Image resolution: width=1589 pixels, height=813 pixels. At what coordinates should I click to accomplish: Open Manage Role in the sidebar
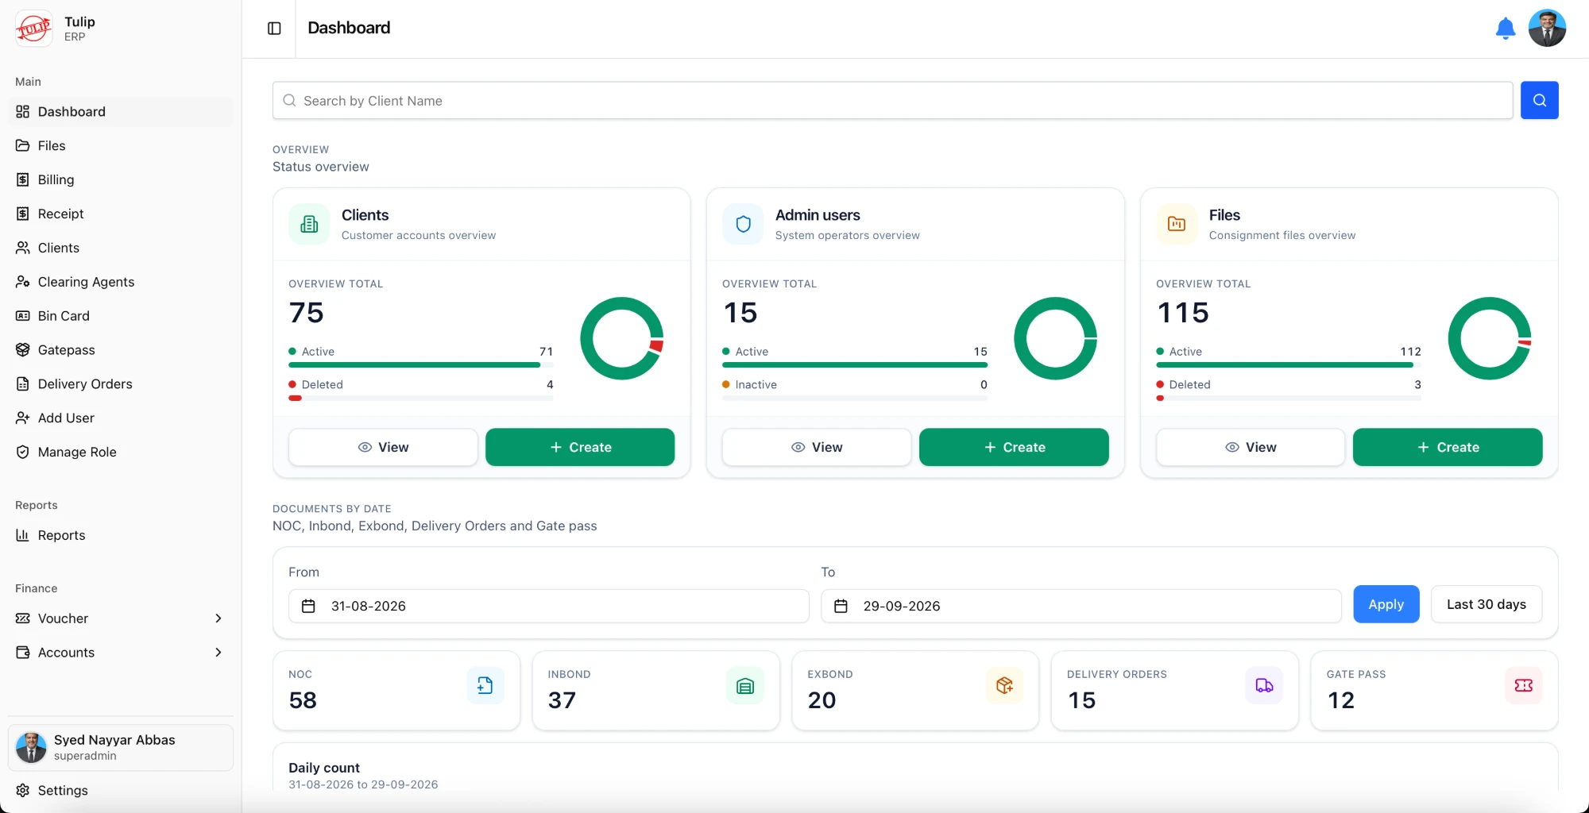[x=121, y=452]
